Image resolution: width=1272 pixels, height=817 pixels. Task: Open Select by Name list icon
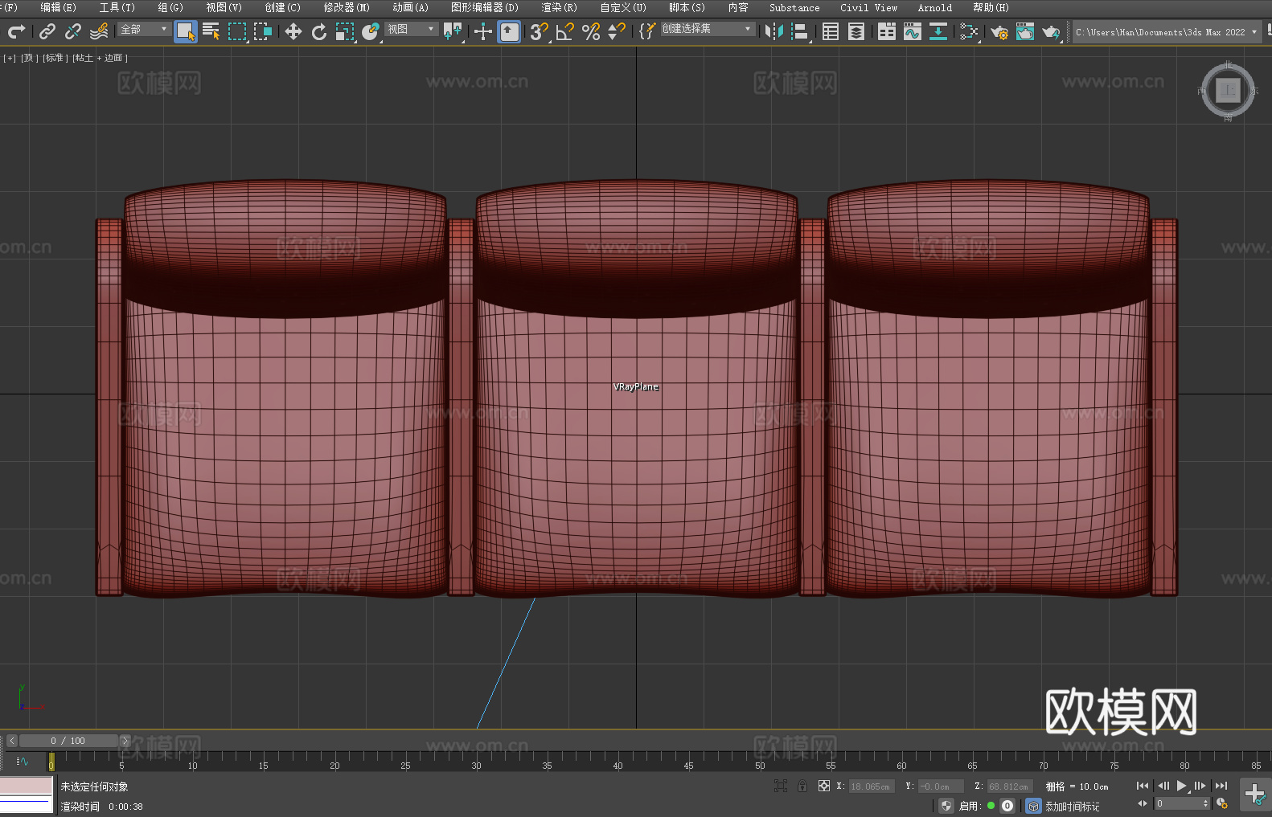211,31
